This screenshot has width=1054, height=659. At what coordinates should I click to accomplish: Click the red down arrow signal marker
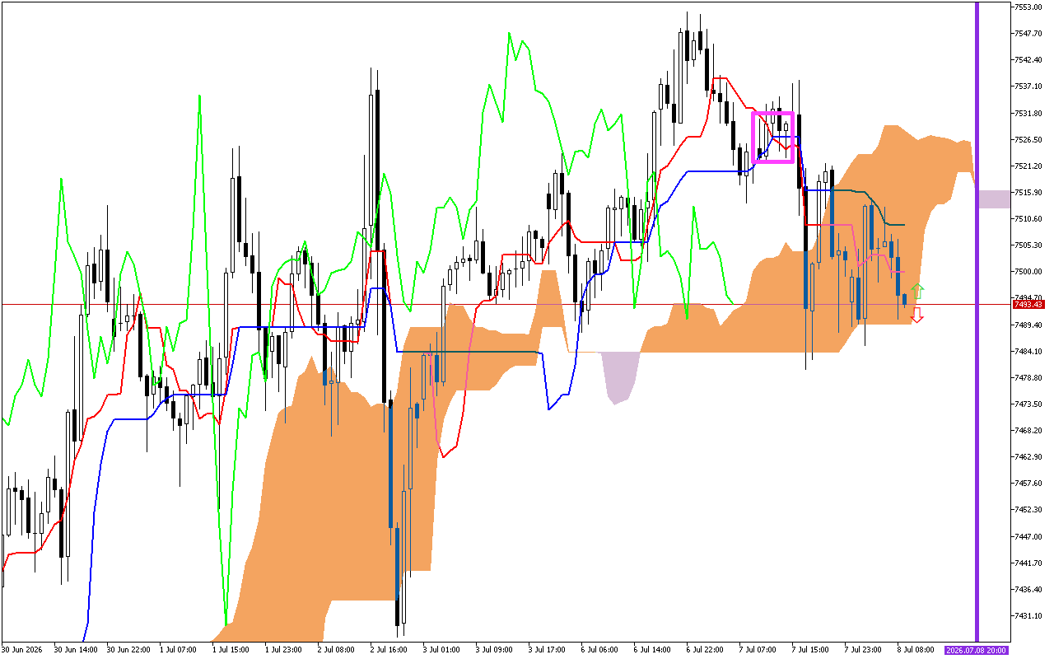coord(916,315)
